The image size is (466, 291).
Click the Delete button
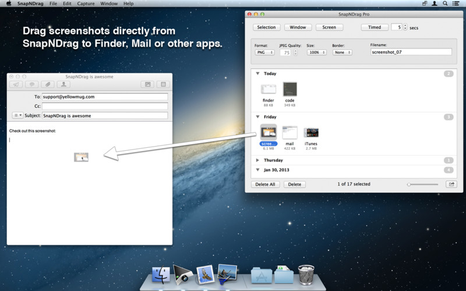point(295,184)
